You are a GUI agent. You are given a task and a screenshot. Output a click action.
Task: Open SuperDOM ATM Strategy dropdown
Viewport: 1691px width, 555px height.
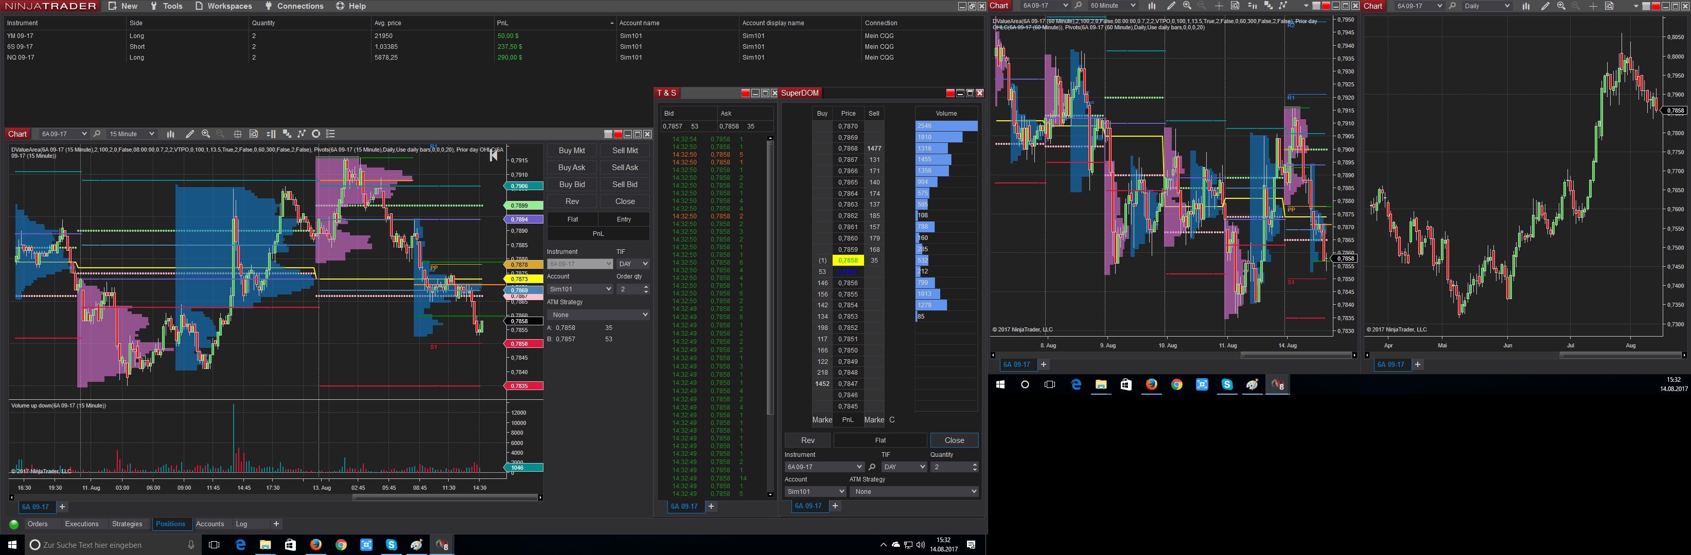pos(914,491)
